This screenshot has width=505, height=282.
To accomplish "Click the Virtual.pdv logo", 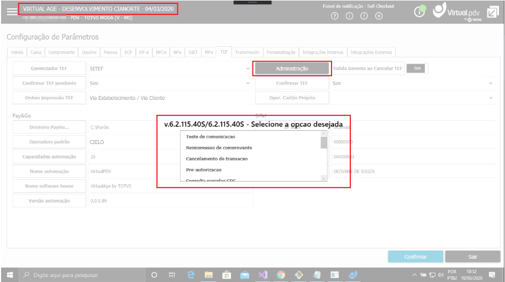I will (x=457, y=12).
